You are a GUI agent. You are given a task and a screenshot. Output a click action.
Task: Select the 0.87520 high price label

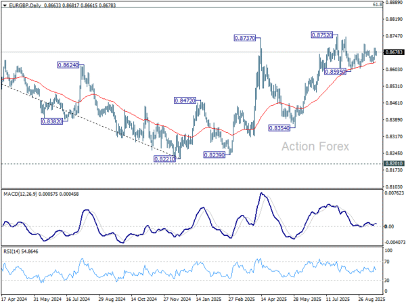321,35
